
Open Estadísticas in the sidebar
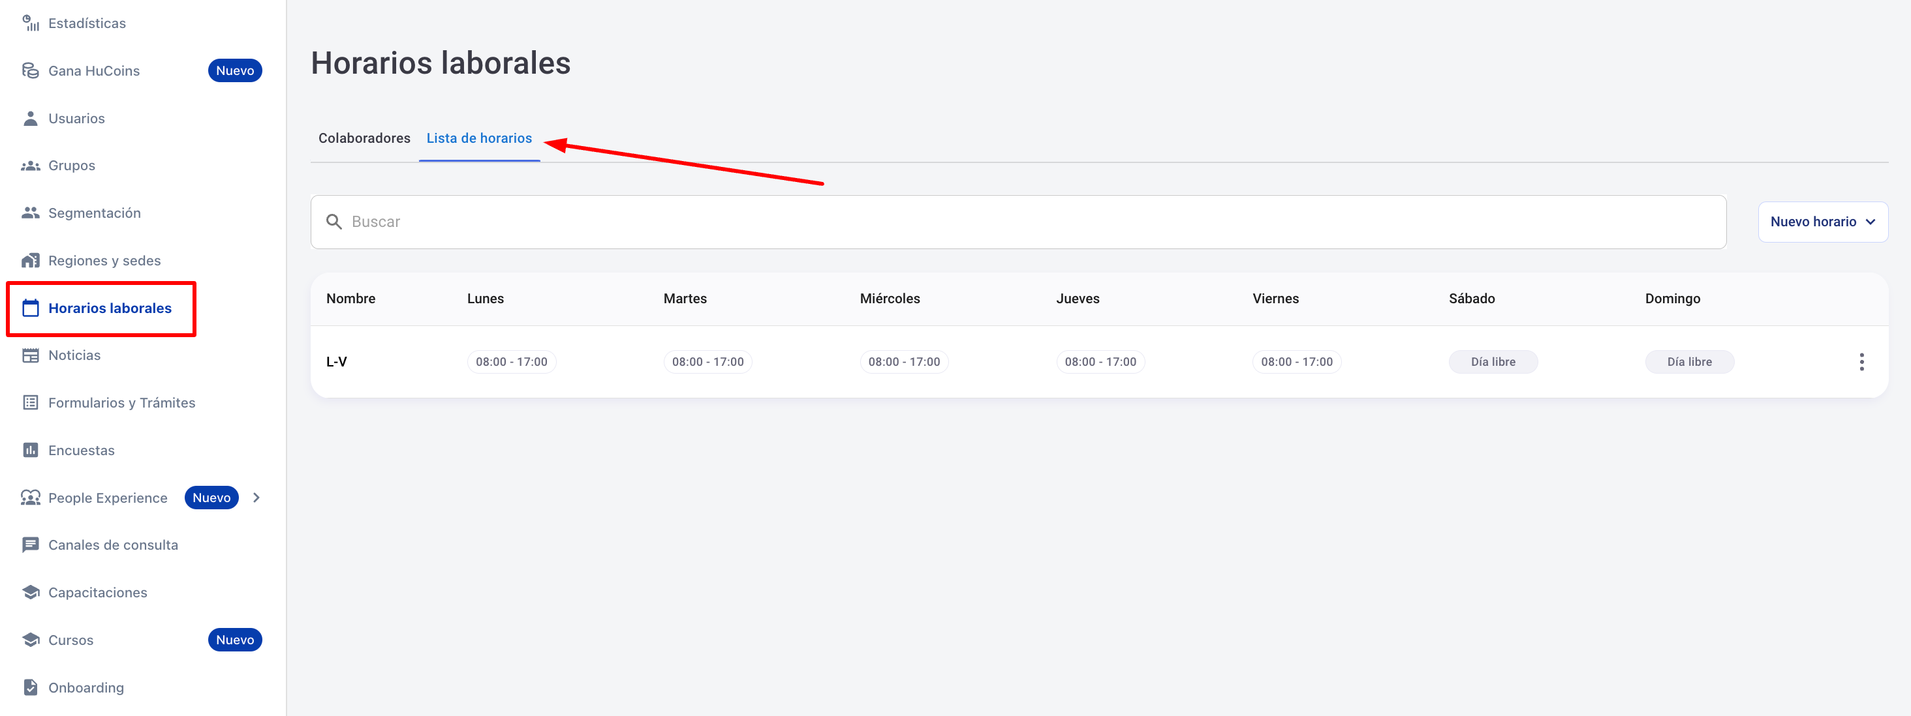87,23
